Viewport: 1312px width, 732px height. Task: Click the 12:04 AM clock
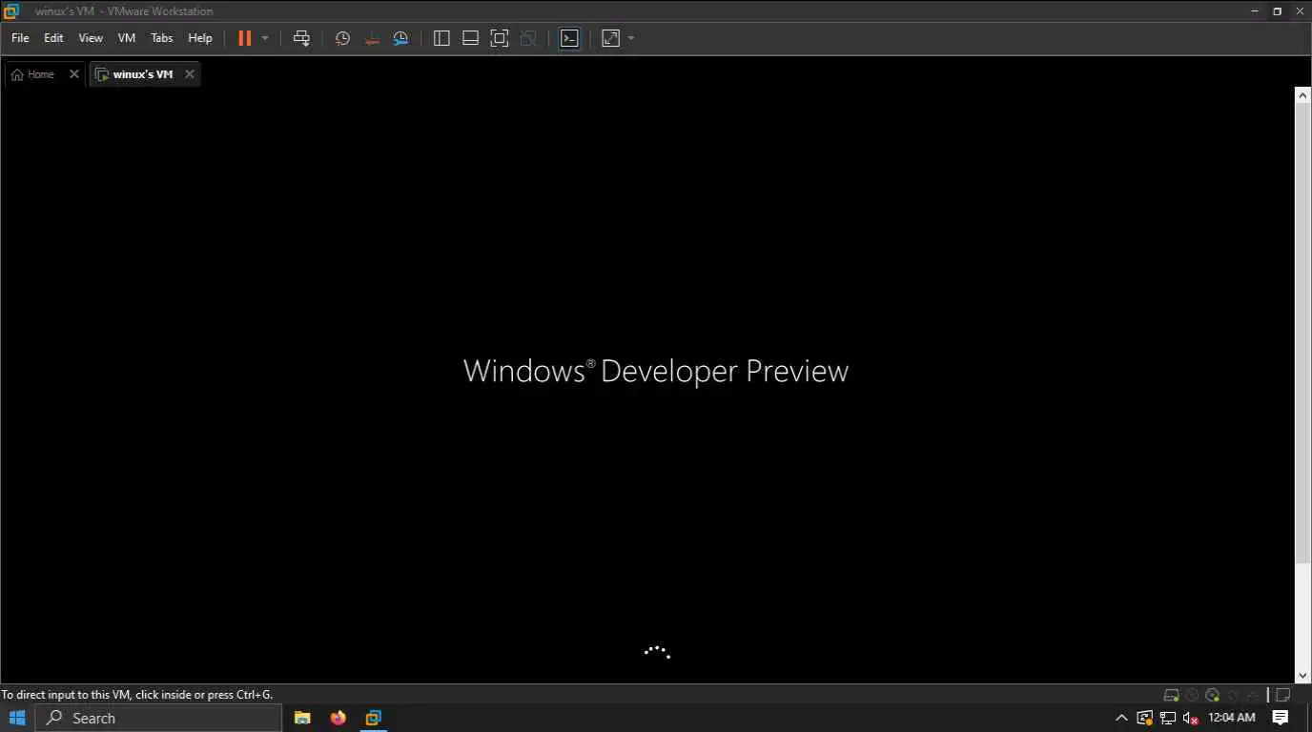[x=1232, y=718]
